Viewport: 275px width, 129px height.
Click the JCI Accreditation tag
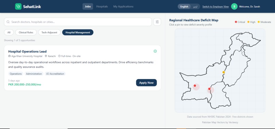click(x=55, y=74)
